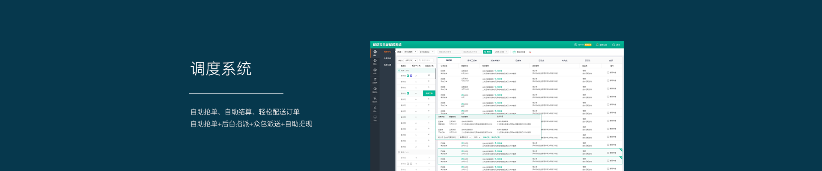The width and height of the screenshot is (822, 171).
Task: Open the 加盟商 heart icon in sidebar
Action: click(x=375, y=80)
